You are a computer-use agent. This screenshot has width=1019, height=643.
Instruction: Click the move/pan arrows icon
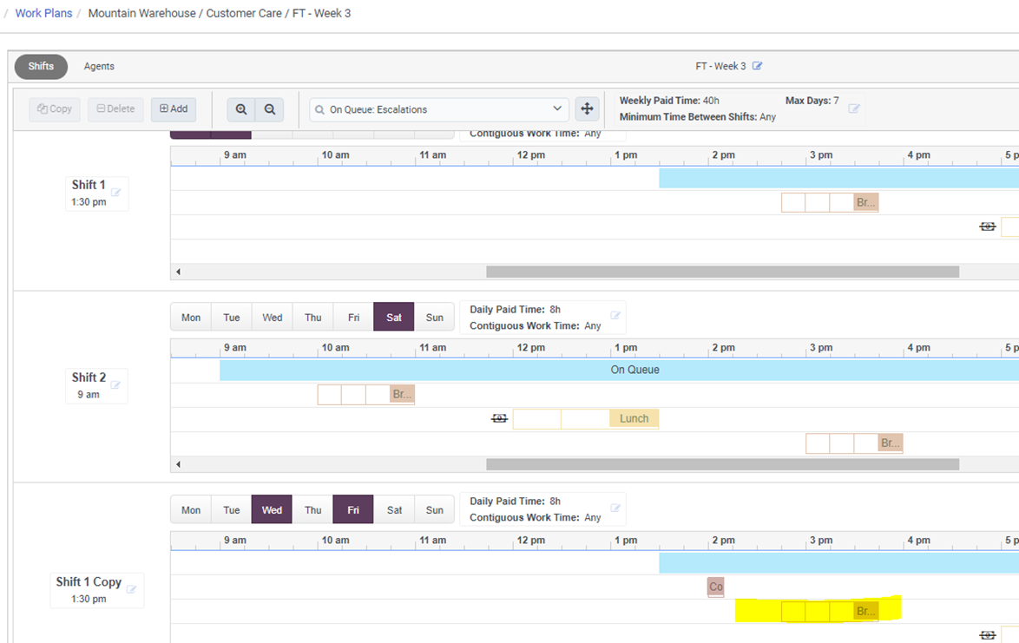(587, 109)
